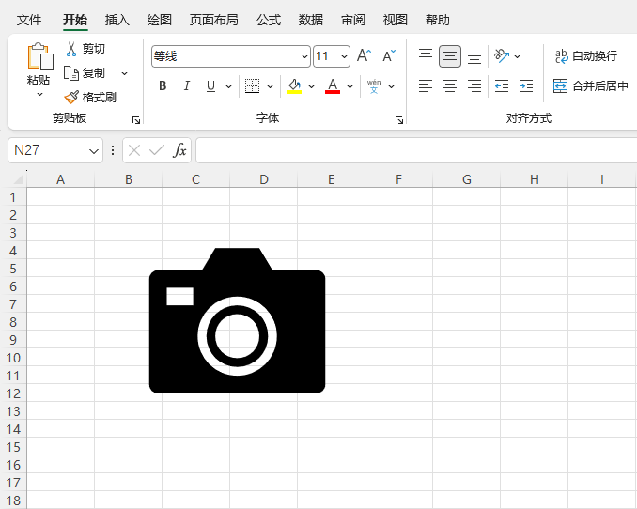Align text left

coord(426,86)
